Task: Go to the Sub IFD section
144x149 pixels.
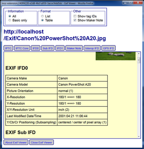Action: pos(48,48)
